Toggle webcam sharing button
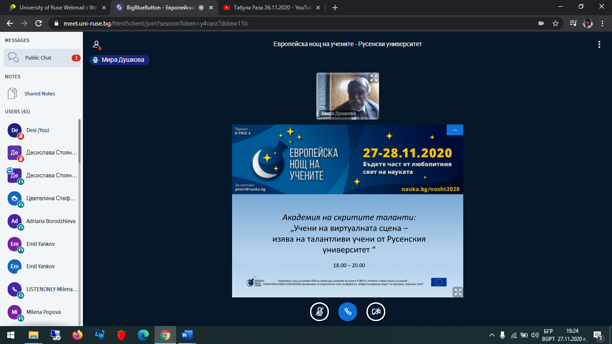Viewport: 612px width, 344px height. (376, 312)
